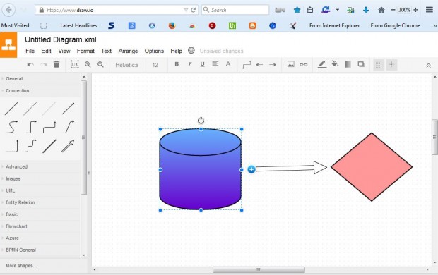Toggle the grid display button
Screen dimensions: 438x275
(379, 65)
